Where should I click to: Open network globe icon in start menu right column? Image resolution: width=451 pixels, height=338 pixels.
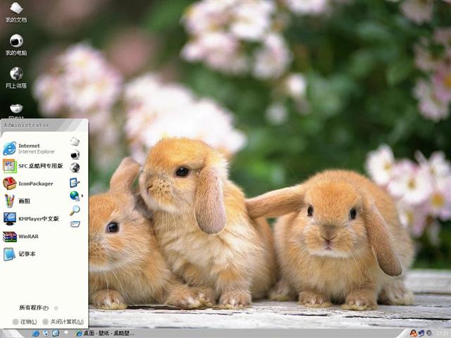pos(75,168)
